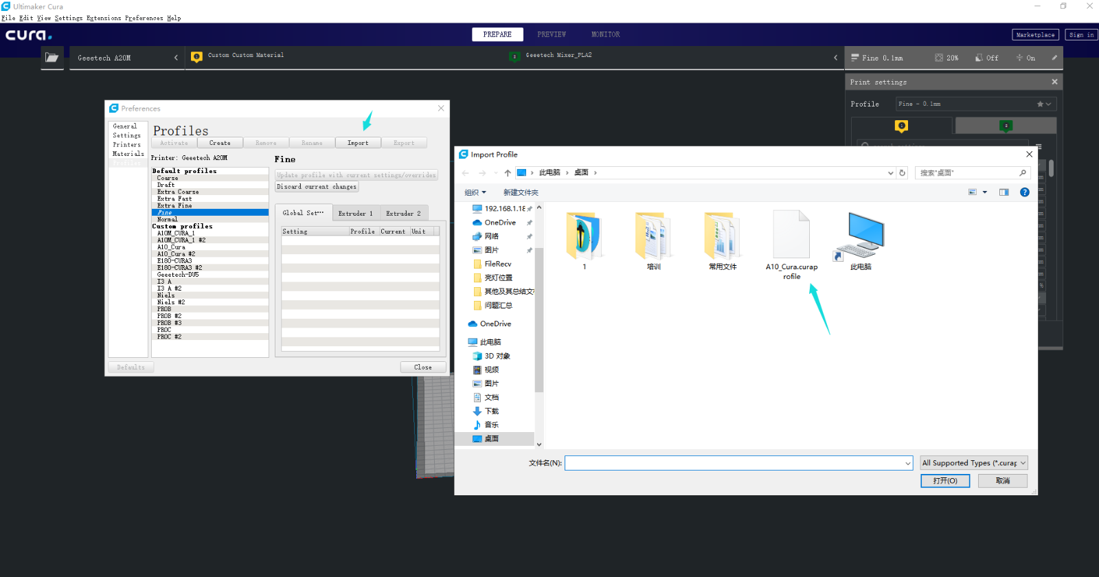Image resolution: width=1099 pixels, height=577 pixels.
Task: Click the open file folder icon
Action: tap(52, 58)
